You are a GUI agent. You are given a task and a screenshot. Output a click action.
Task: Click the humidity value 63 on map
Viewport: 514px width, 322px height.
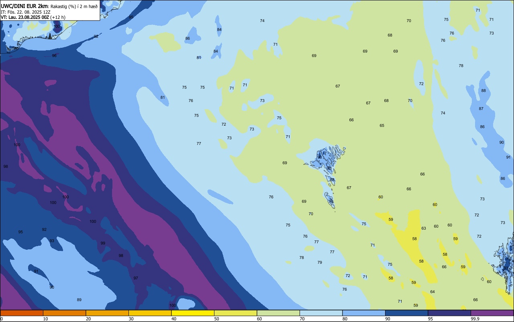pos(424,228)
